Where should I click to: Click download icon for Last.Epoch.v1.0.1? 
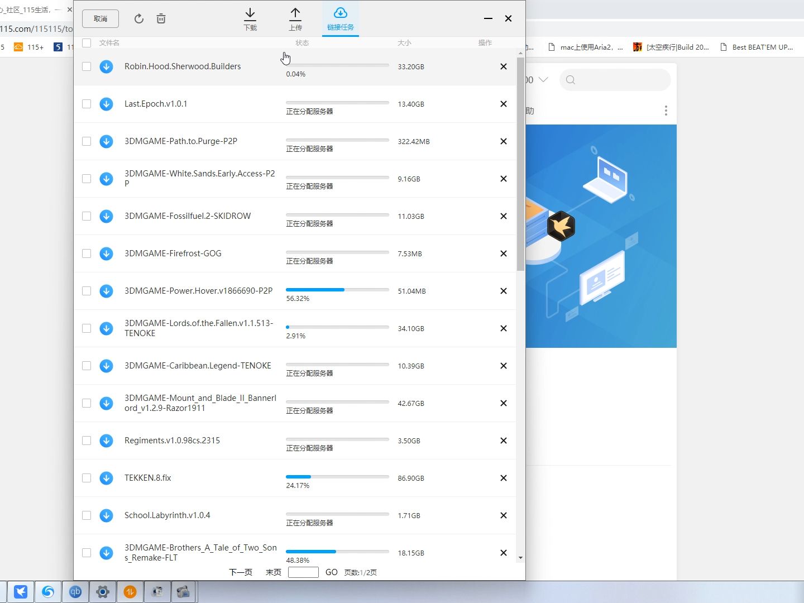coord(106,104)
